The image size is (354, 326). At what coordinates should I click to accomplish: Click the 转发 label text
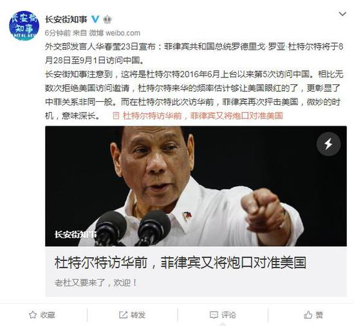coord(138,314)
